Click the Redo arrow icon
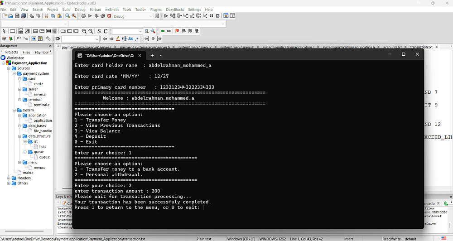Screen dimensions: 453x241 [x=38, y=16]
